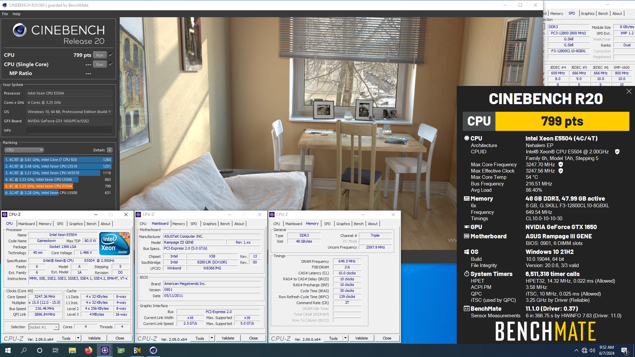The width and height of the screenshot is (635, 357).
Task: Open Firefox from the taskbar
Action: tap(88, 350)
